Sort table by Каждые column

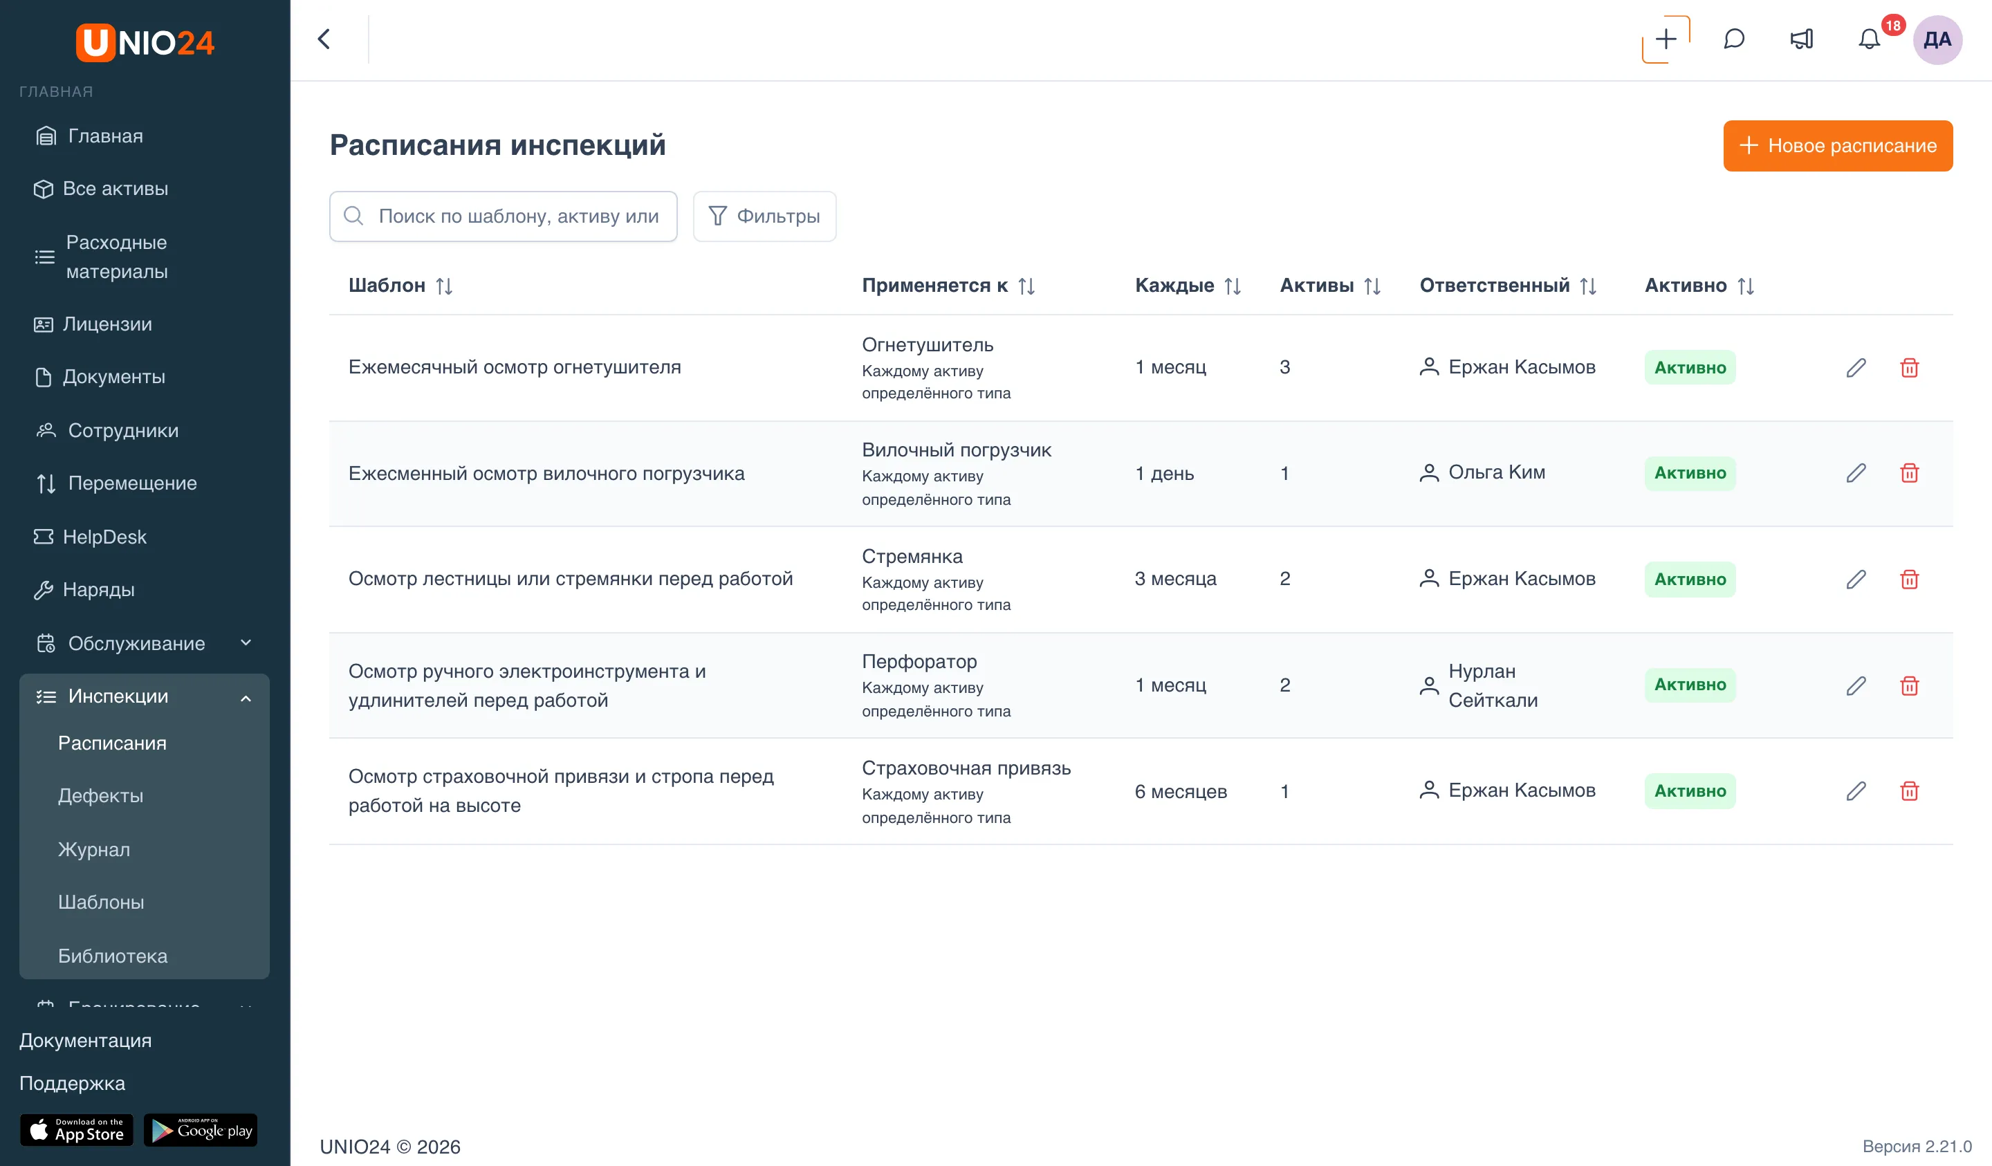[x=1233, y=286]
